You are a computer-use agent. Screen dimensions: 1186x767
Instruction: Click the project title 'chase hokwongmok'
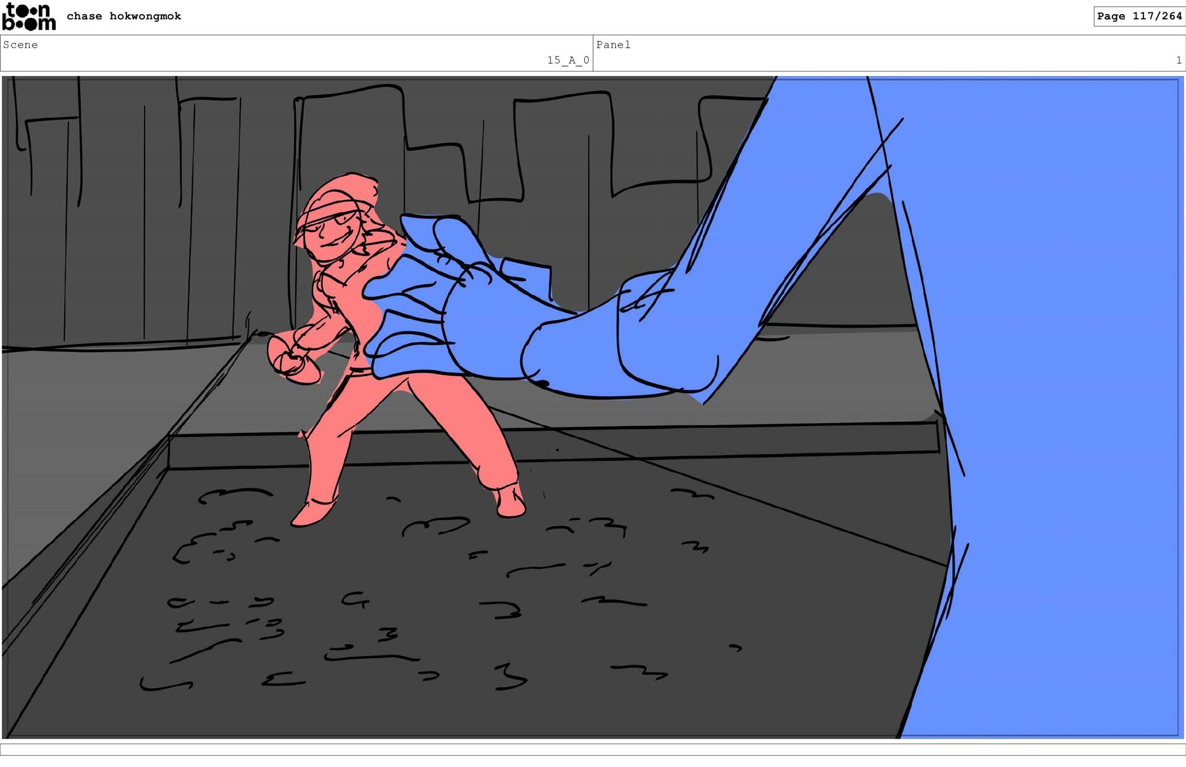pyautogui.click(x=124, y=16)
